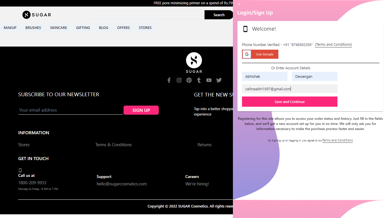The image size is (388, 218).
Task: Click the last name field Dewangan
Action: [315, 76]
